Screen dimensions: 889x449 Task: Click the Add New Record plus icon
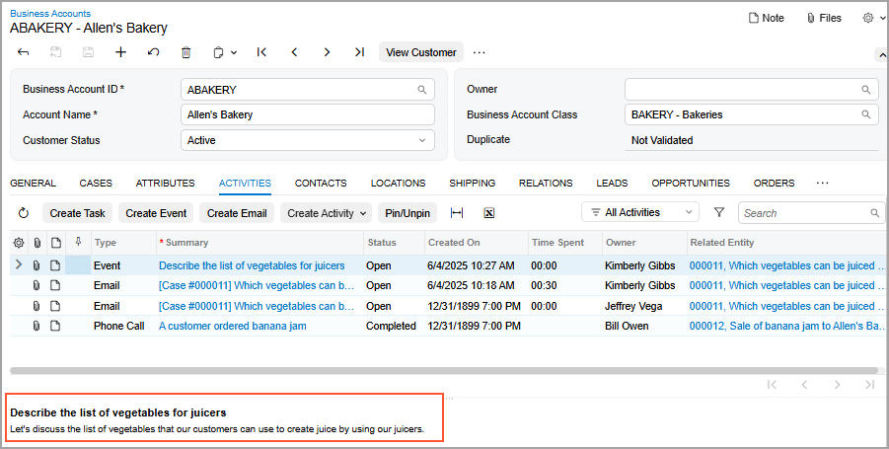point(120,52)
